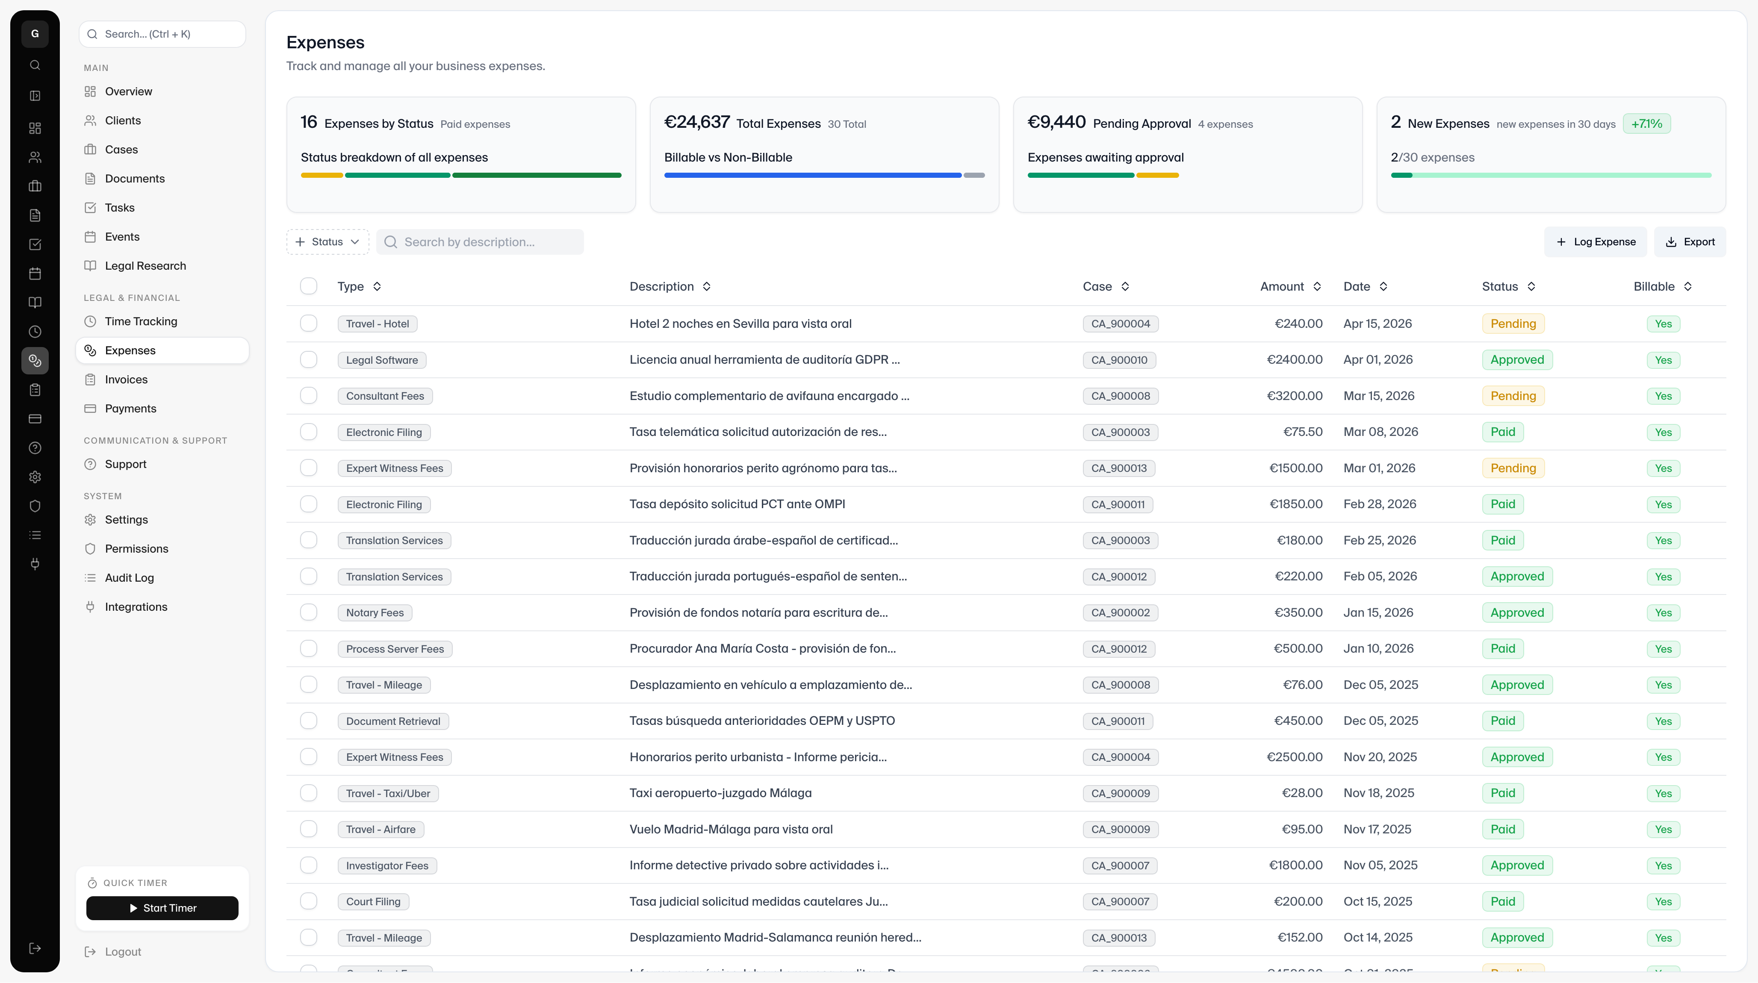Click the Billable vs Non-Billable blue bar
The width and height of the screenshot is (1758, 983).
(812, 175)
